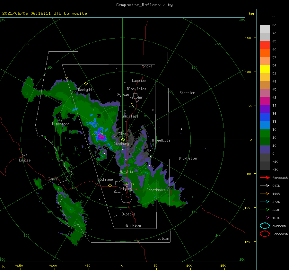Pick the green 22JP arrow legend icon
Screen dimensions: 289x270
[x=265, y=210]
